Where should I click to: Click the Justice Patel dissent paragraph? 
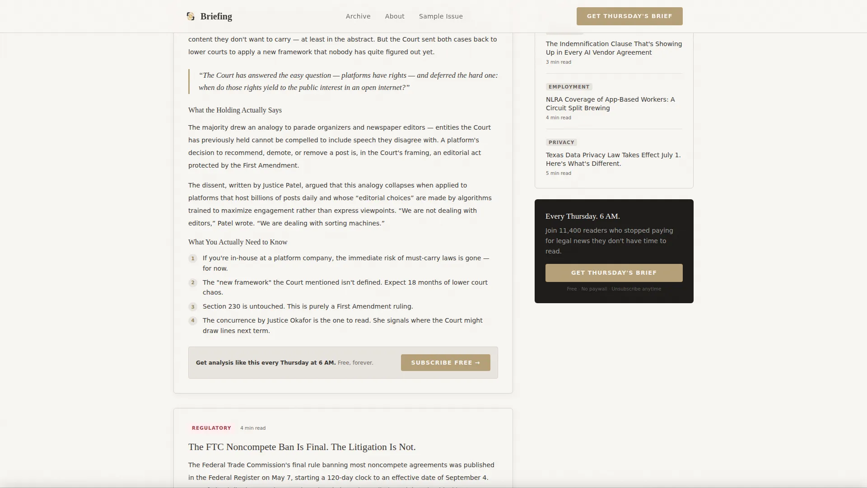click(340, 204)
